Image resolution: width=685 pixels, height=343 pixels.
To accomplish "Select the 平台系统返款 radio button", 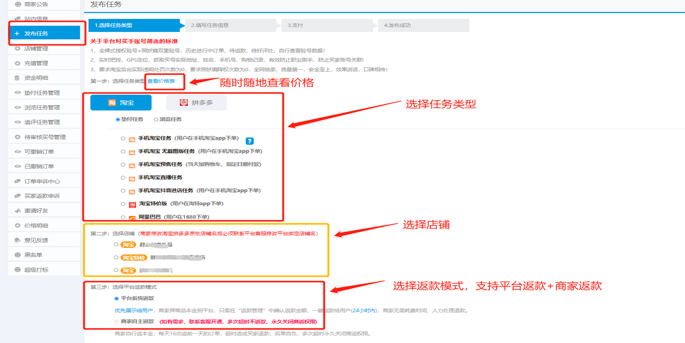I will (x=117, y=299).
